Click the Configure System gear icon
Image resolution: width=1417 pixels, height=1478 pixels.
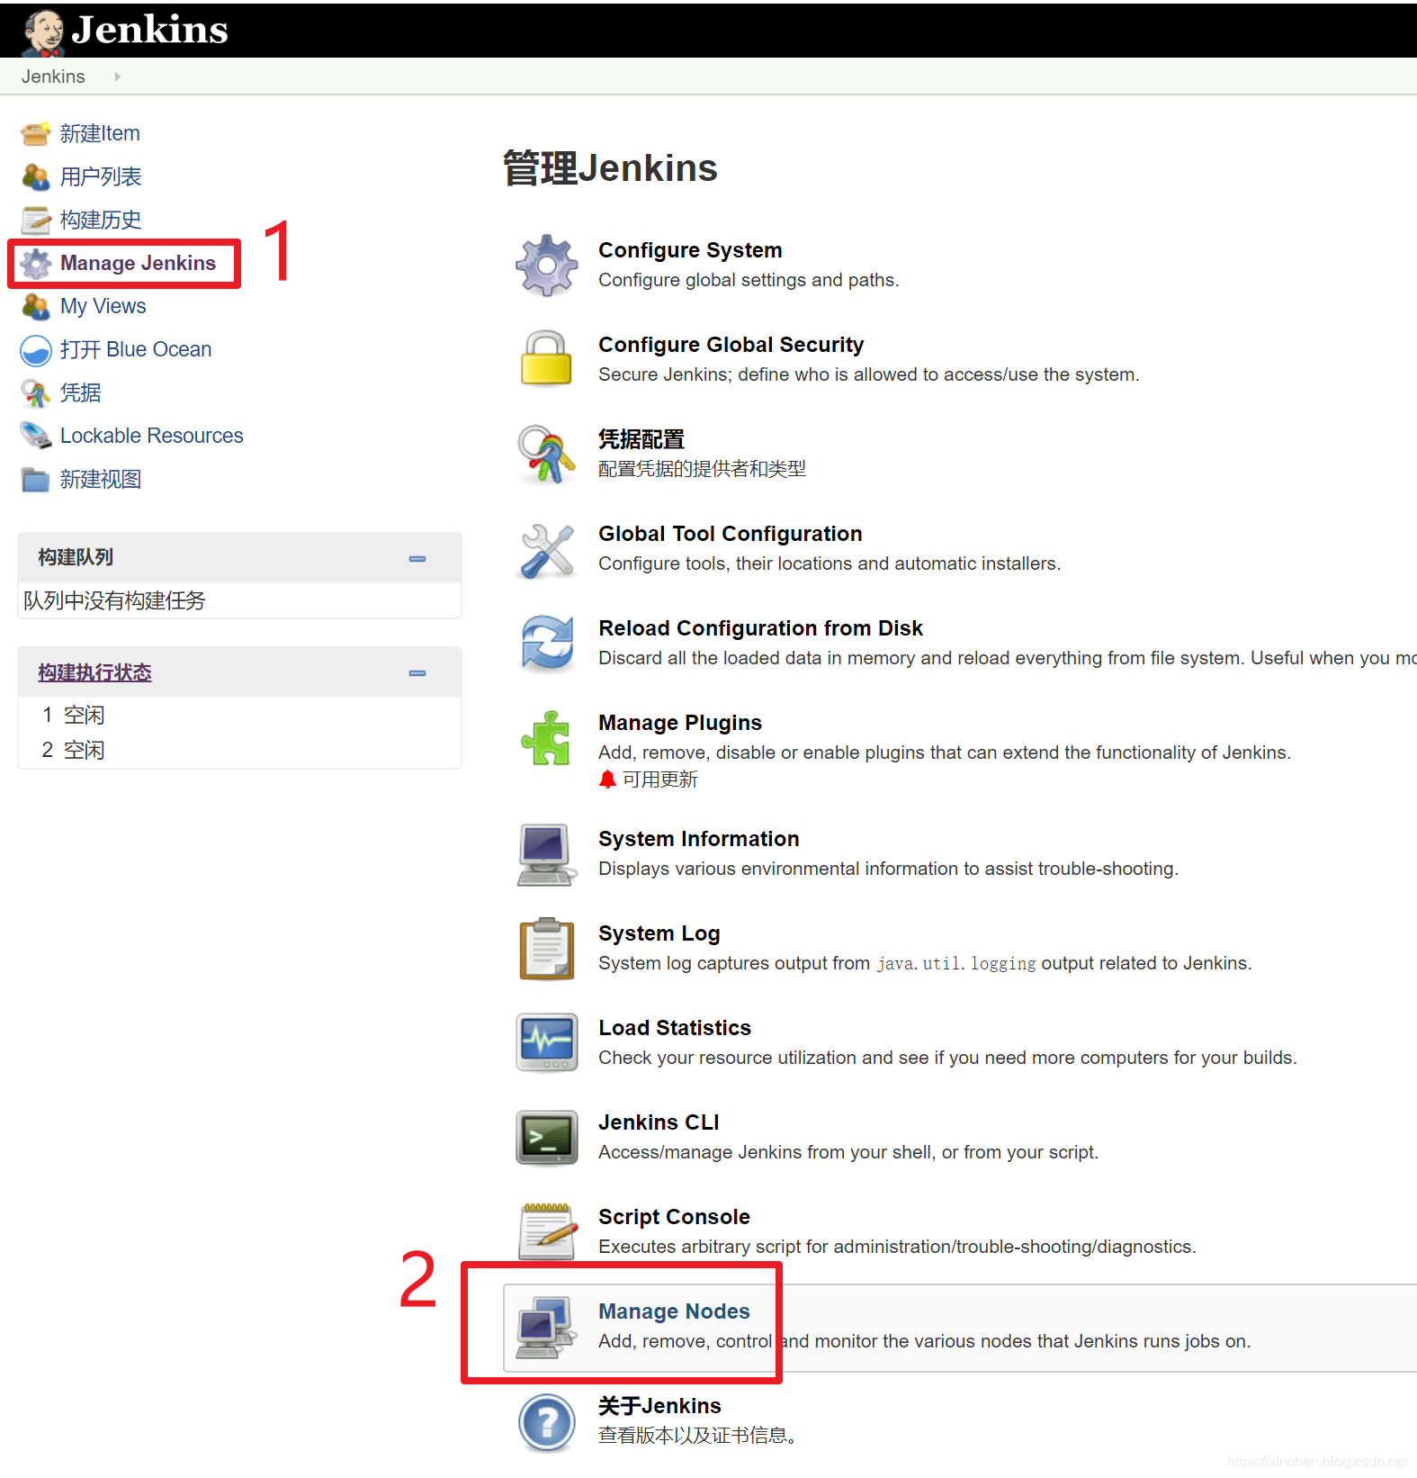546,266
